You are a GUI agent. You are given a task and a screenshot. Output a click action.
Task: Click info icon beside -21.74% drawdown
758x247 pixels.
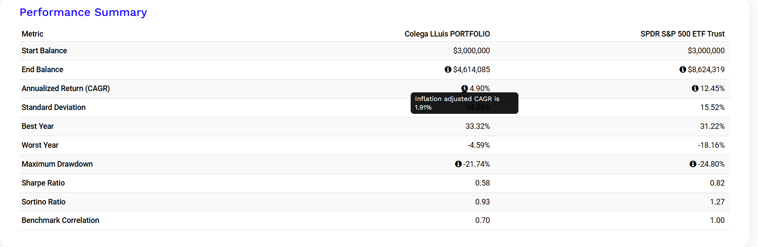(x=459, y=164)
